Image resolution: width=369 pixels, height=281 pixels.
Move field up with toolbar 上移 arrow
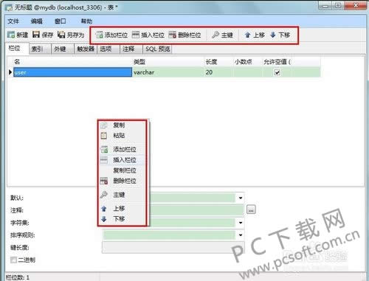248,35
